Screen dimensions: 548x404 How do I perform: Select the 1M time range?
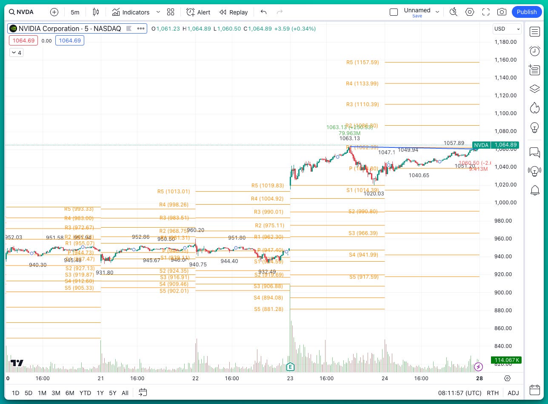click(42, 393)
